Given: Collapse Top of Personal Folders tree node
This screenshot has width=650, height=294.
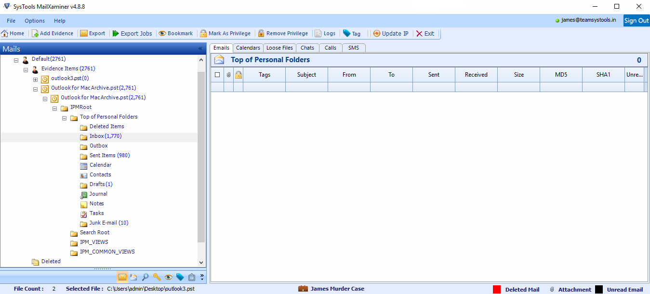Looking at the screenshot, I should click(x=64, y=118).
